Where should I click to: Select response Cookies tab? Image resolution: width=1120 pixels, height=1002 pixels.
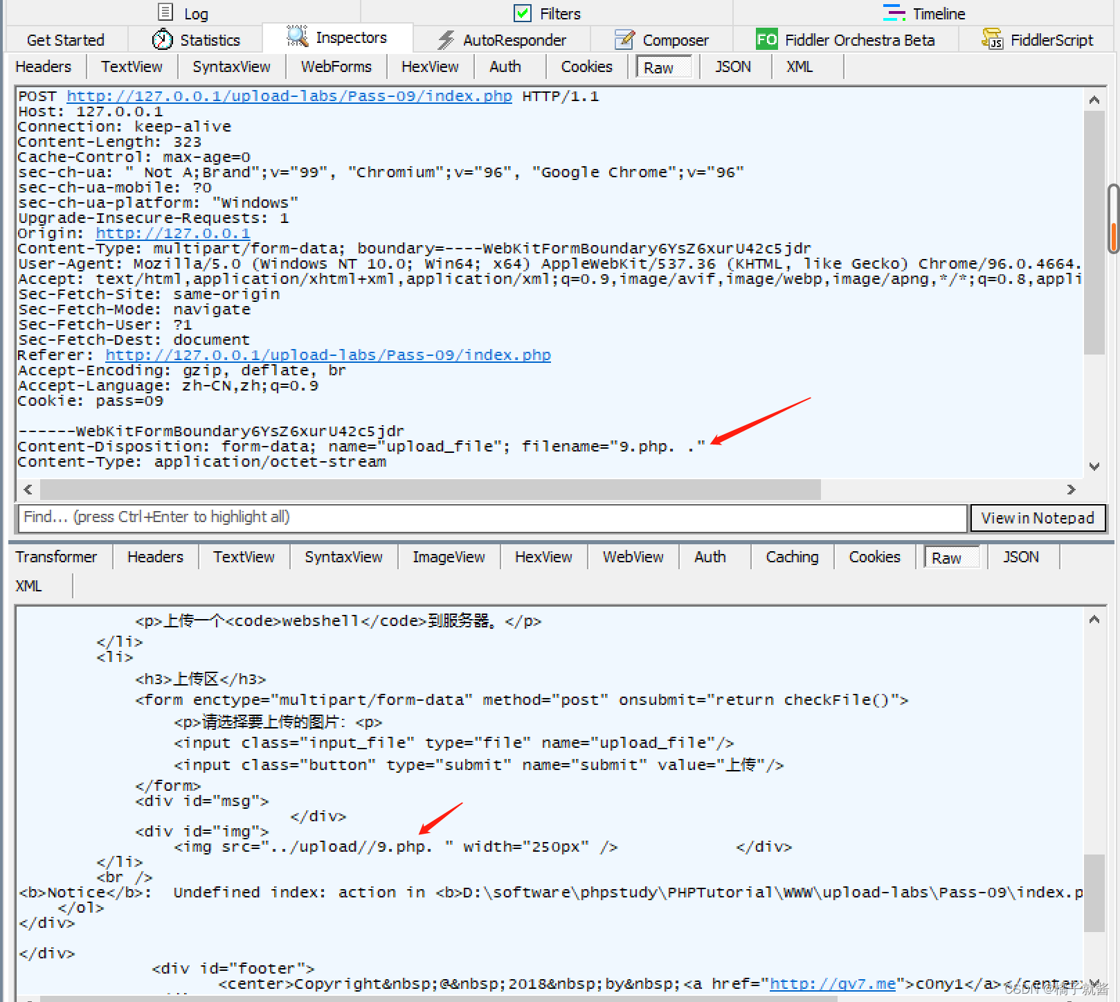(x=875, y=557)
